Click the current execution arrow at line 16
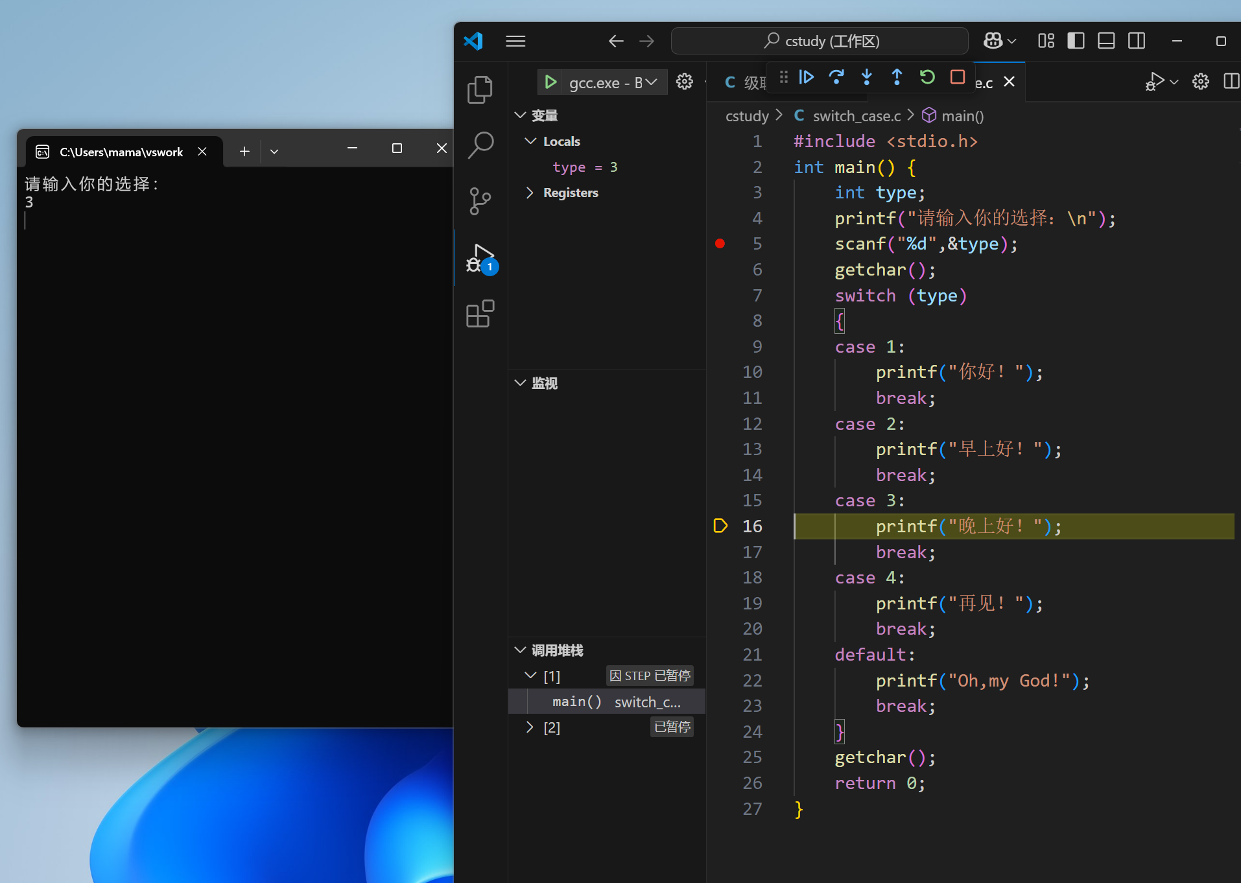Screen dimensions: 1241x883 coord(720,526)
